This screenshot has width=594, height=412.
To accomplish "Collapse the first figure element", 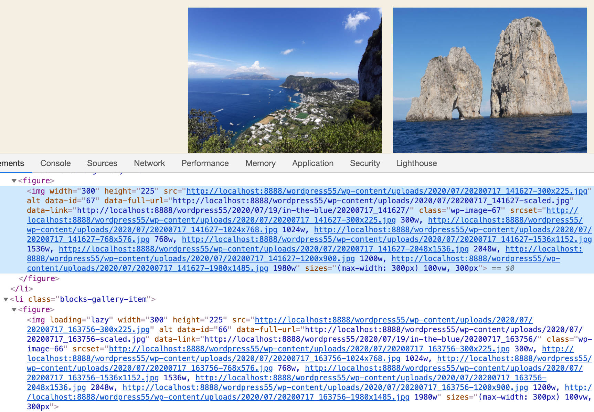I will click(x=14, y=181).
